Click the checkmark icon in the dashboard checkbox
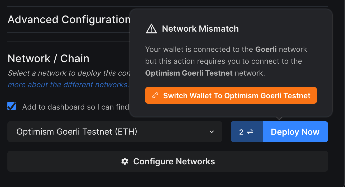Image resolution: width=345 pixels, height=187 pixels. pos(12,106)
